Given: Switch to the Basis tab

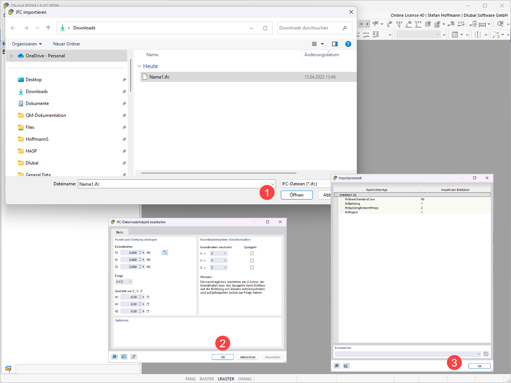Looking at the screenshot, I should [x=120, y=232].
